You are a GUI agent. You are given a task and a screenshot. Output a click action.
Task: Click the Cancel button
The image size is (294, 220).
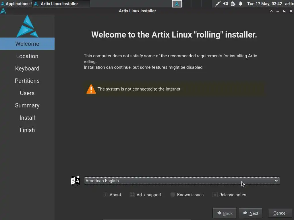click(280, 213)
